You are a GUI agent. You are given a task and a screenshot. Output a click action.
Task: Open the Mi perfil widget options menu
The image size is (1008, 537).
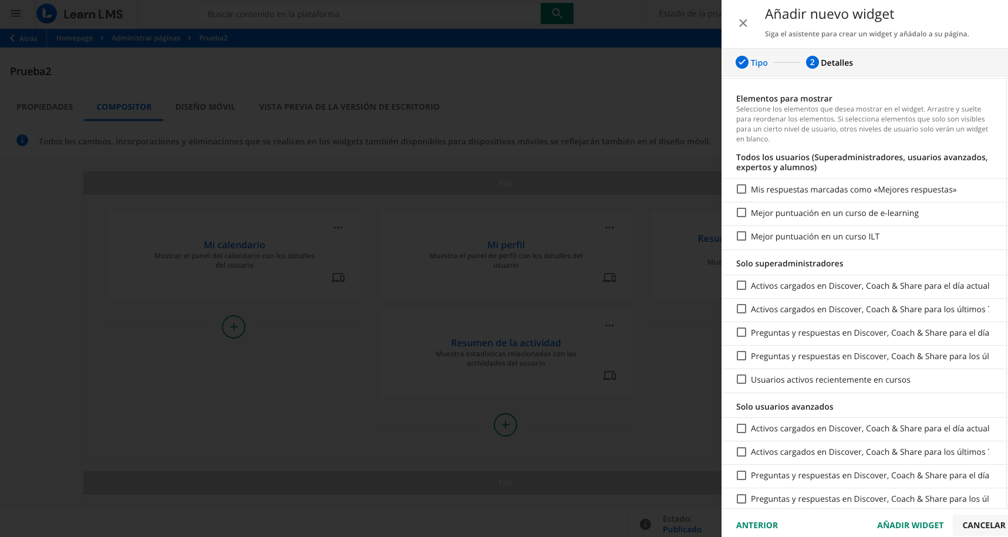pos(609,228)
